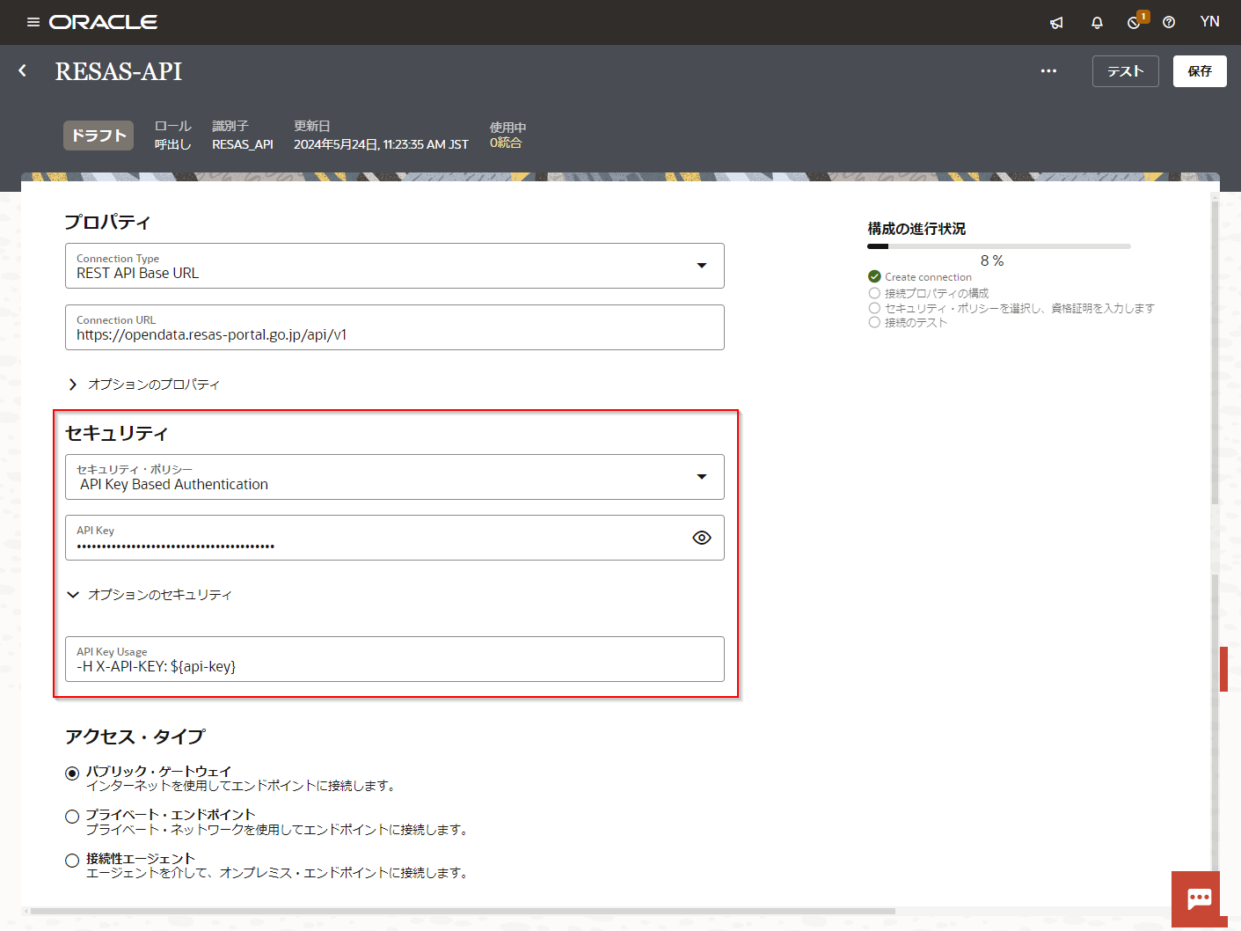The height and width of the screenshot is (931, 1241).
Task: Open the help question mark icon
Action: point(1169,23)
